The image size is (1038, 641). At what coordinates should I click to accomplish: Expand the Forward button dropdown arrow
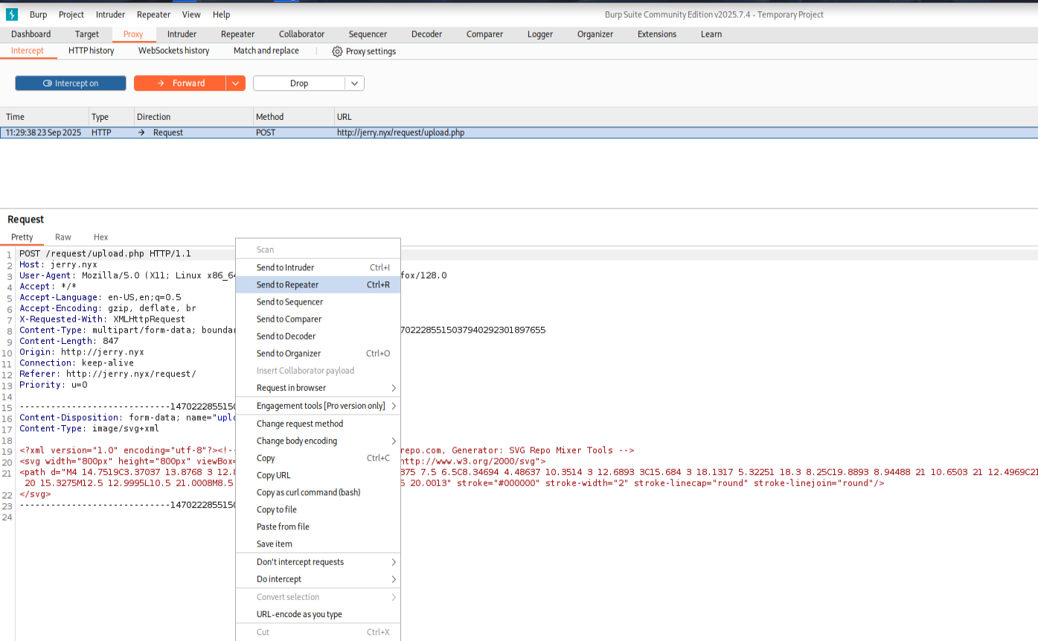[236, 83]
